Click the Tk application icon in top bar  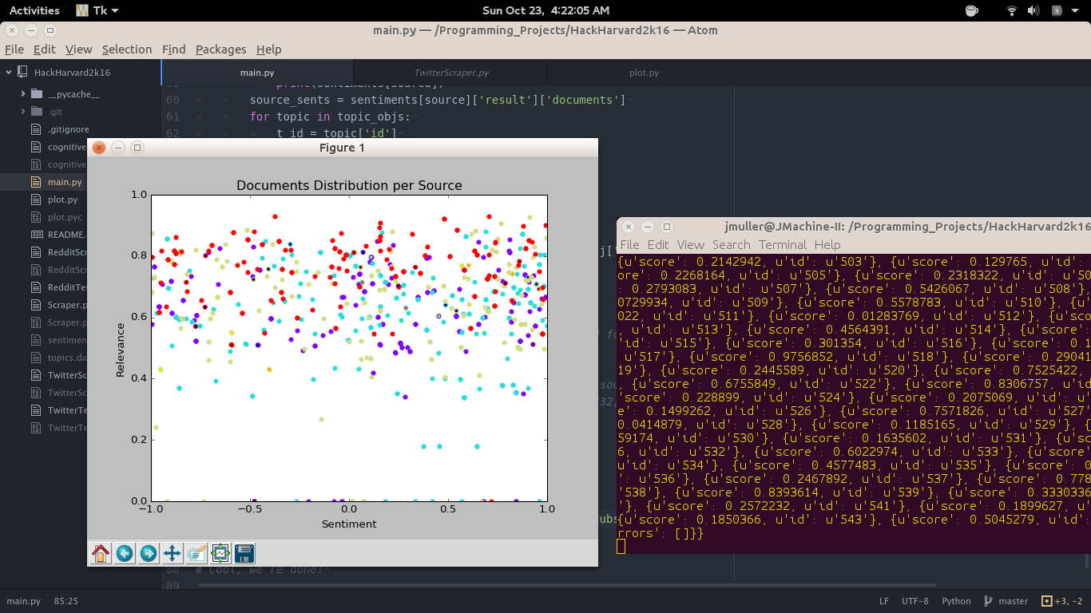81,10
